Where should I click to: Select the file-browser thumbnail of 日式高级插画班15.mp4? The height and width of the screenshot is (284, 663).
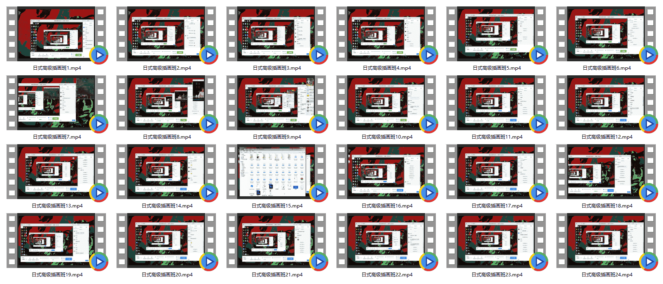point(277,171)
